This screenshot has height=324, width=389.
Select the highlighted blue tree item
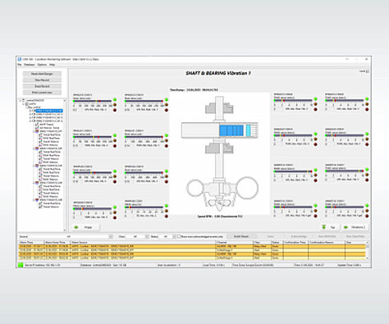[49, 111]
